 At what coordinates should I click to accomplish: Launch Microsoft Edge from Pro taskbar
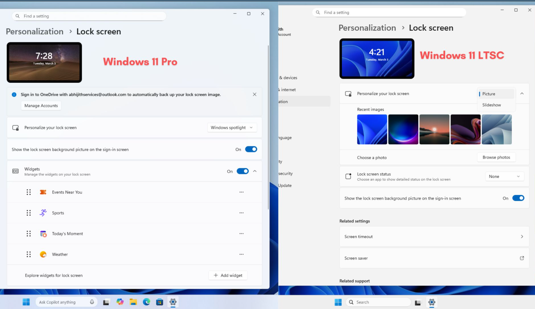146,302
